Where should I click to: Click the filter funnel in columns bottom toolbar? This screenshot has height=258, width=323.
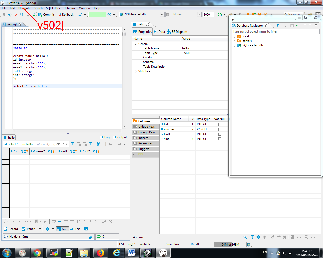click(252, 237)
